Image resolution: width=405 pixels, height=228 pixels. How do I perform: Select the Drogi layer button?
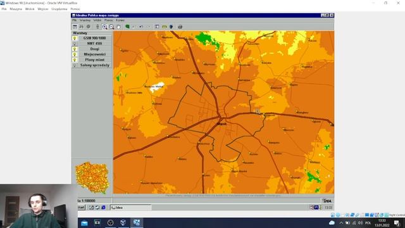[94, 49]
